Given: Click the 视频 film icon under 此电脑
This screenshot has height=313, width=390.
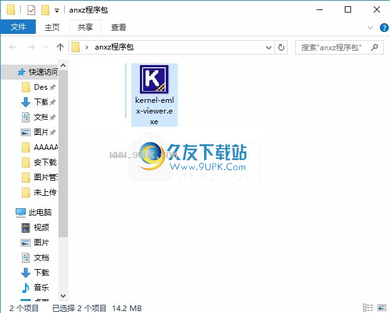Looking at the screenshot, I should coord(25,228).
